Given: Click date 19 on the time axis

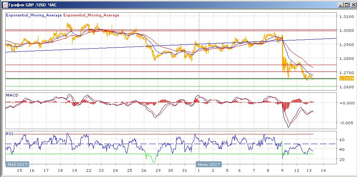Looking at the screenshot, I should pyautogui.click(x=75, y=170).
